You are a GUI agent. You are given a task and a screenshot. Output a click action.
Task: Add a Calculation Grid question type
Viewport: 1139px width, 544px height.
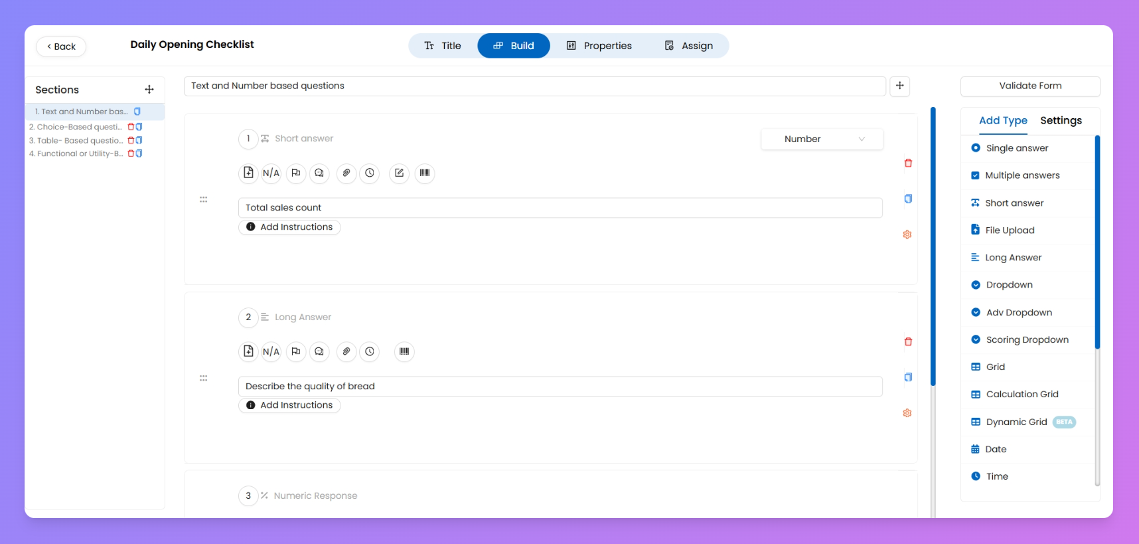pos(1027,395)
